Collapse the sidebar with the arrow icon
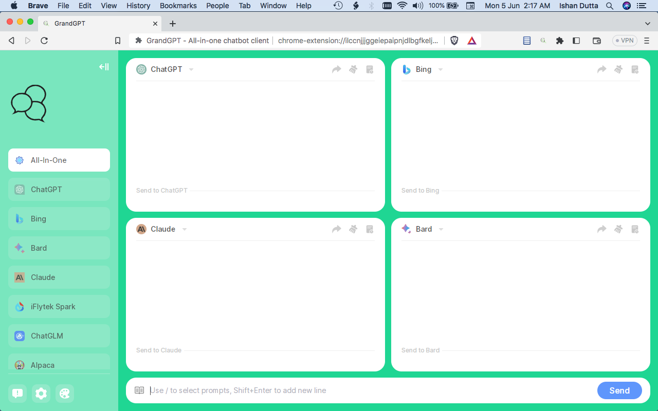This screenshot has width=658, height=411. [104, 67]
